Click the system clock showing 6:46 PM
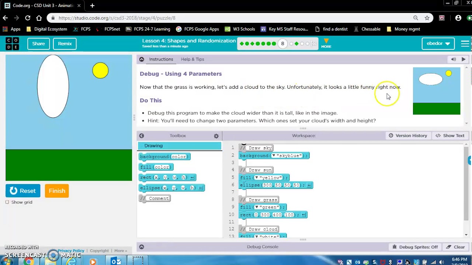 [459, 260]
